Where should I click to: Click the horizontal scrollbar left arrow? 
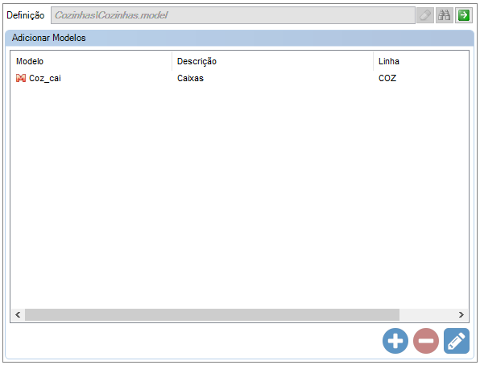(x=18, y=314)
